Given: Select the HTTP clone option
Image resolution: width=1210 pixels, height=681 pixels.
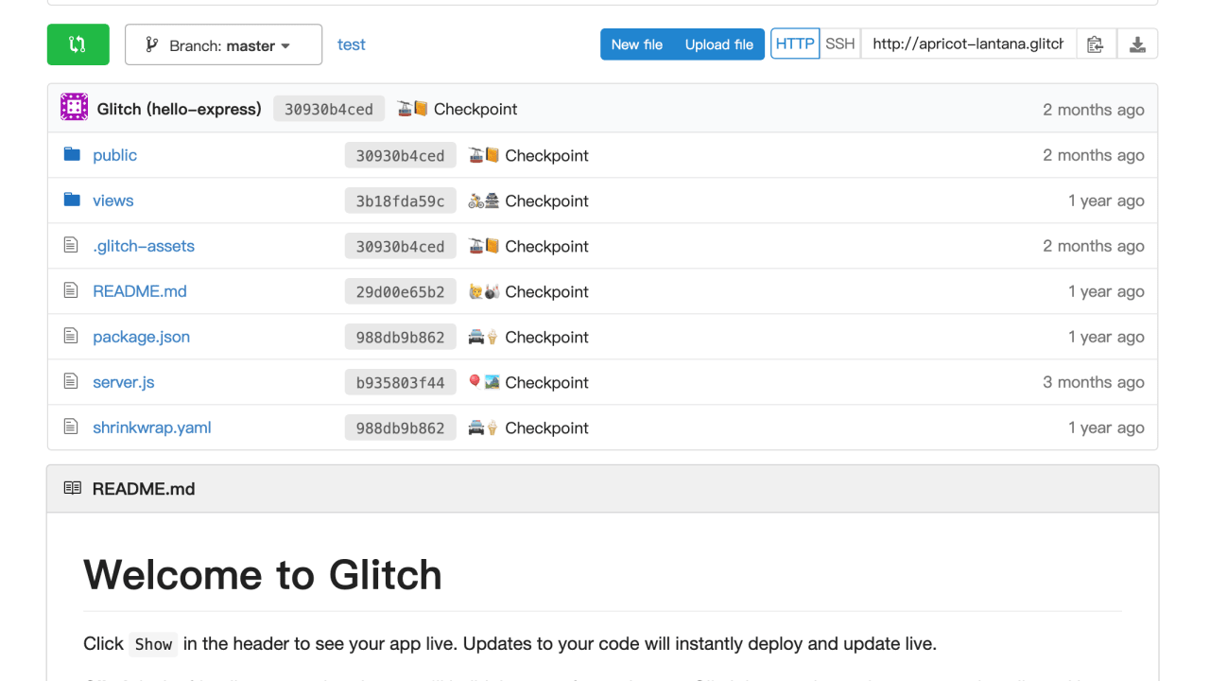Looking at the screenshot, I should click(795, 44).
